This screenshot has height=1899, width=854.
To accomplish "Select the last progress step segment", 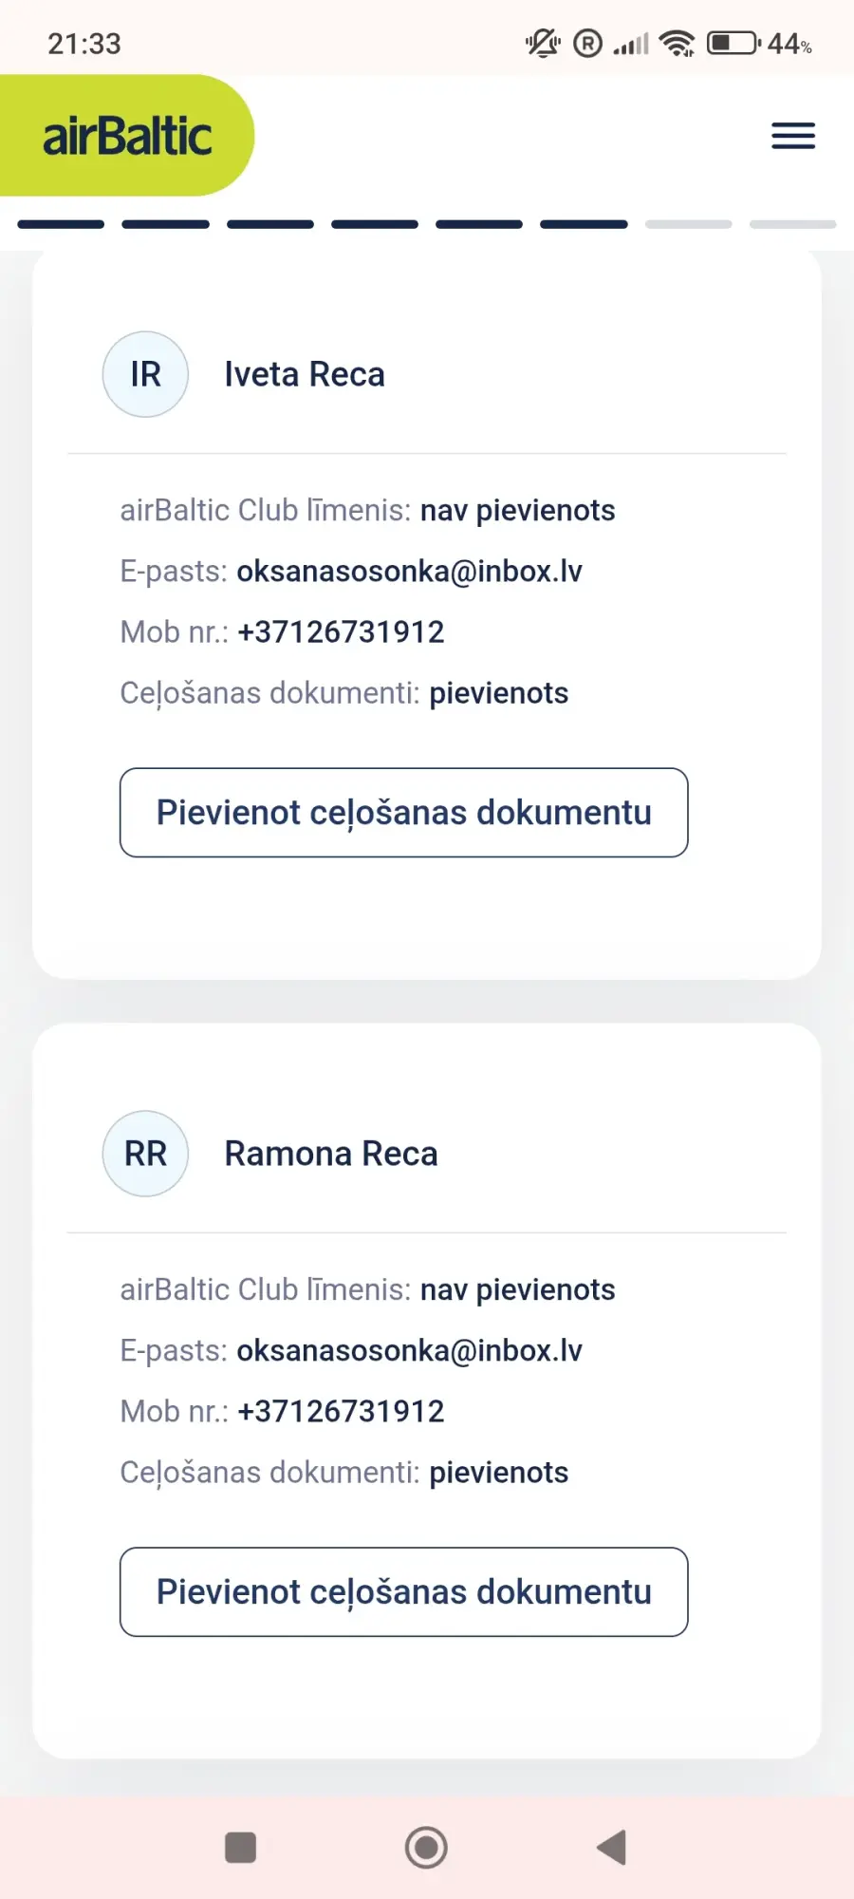I will tap(792, 224).
